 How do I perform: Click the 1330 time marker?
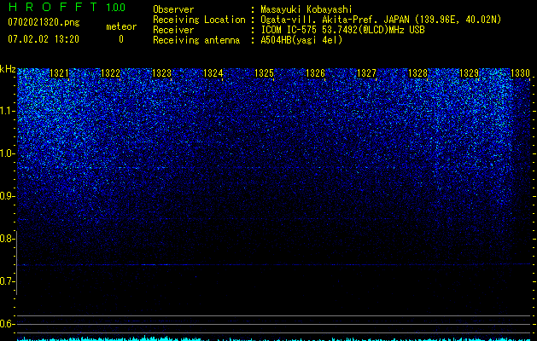[x=520, y=73]
